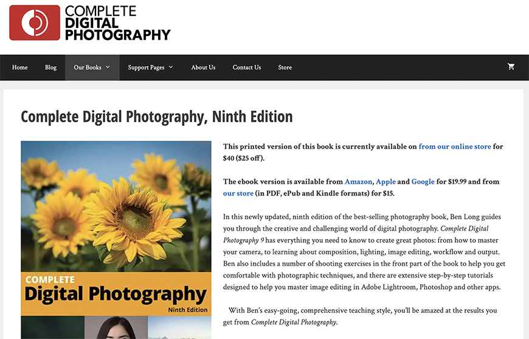This screenshot has width=529, height=339.
Task: Open the Amazon ebook link
Action: click(358, 181)
